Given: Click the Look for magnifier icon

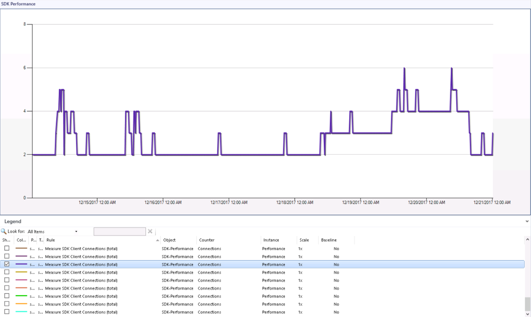Looking at the screenshot, I should pyautogui.click(x=4, y=232).
